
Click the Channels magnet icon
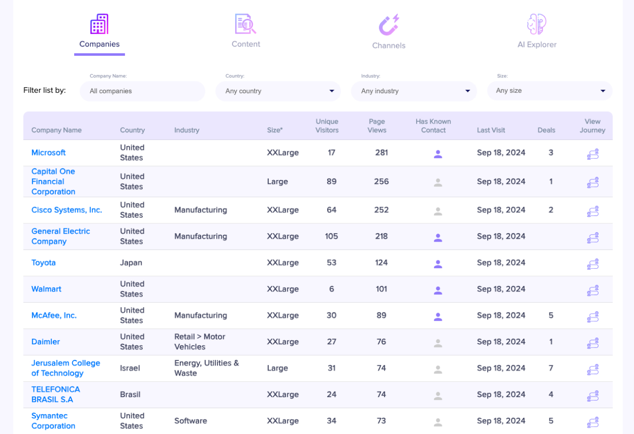coord(389,25)
